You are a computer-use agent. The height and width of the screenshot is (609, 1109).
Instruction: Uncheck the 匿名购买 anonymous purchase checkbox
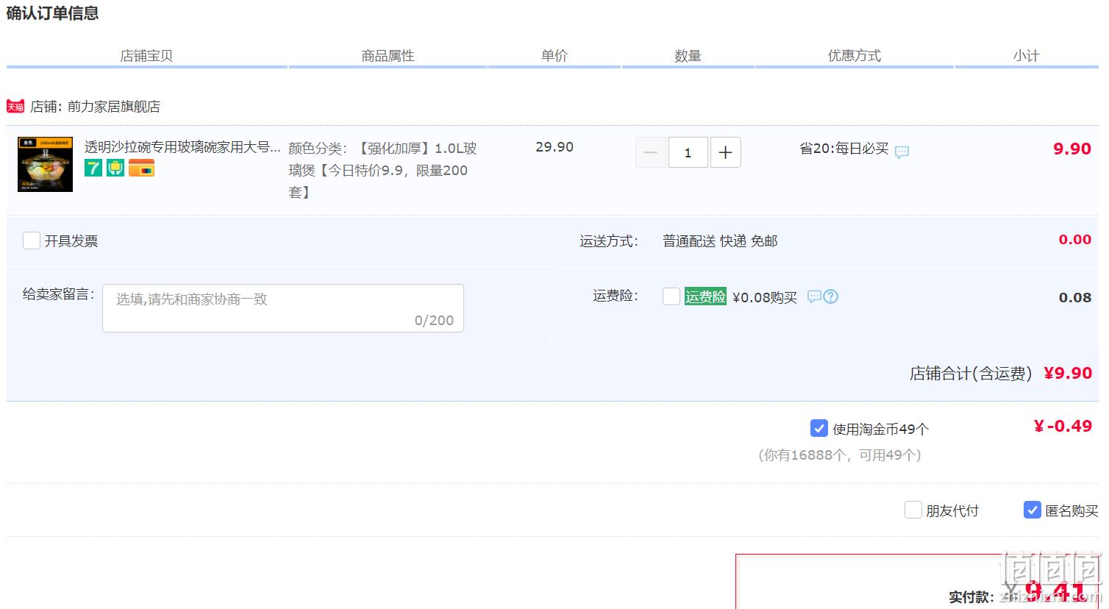click(1032, 510)
